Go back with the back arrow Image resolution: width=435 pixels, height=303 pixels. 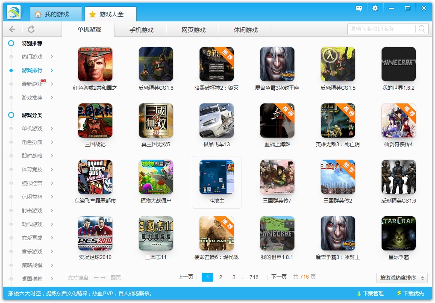coord(12,29)
